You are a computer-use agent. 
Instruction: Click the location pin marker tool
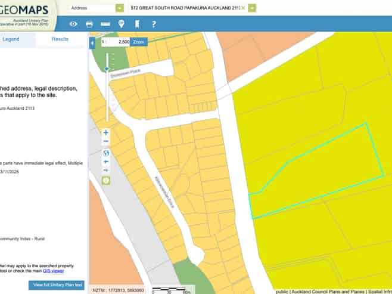click(122, 24)
